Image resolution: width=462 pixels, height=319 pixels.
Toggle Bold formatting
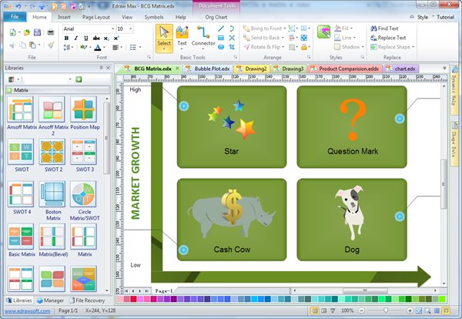(66, 38)
